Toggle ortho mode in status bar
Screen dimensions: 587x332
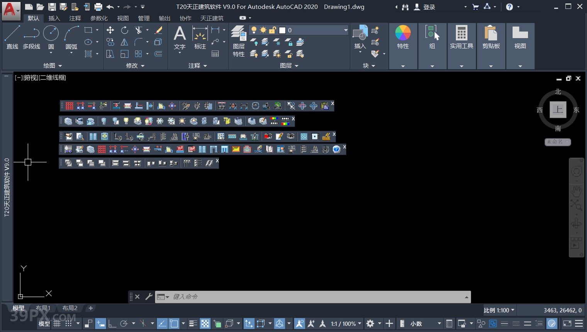point(112,324)
